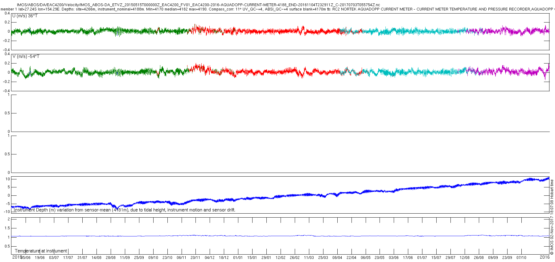Click the '04/12' date tick label
555x262 pixels.
click(209, 258)
